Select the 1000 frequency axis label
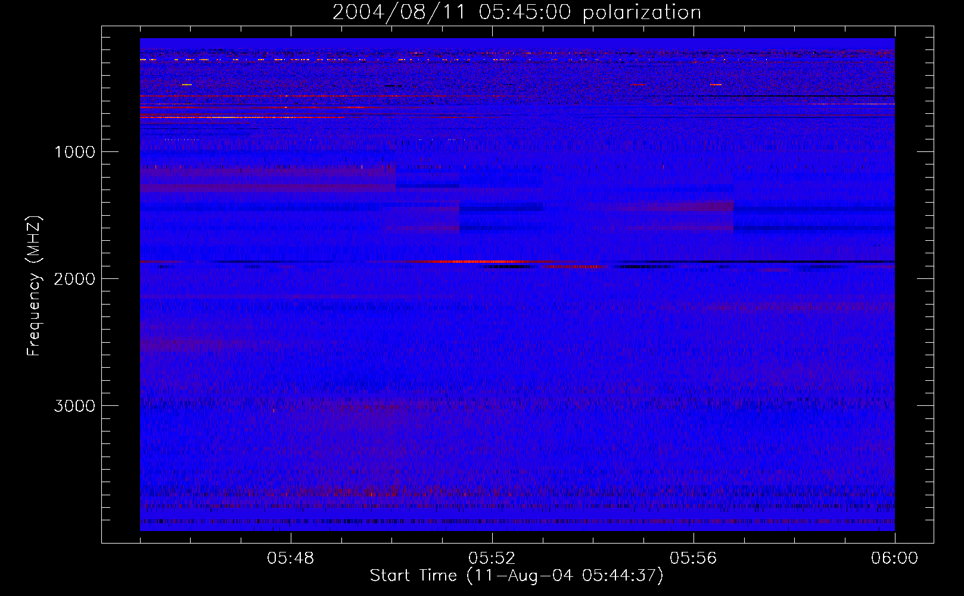Viewport: 964px width, 596px height. coord(74,152)
